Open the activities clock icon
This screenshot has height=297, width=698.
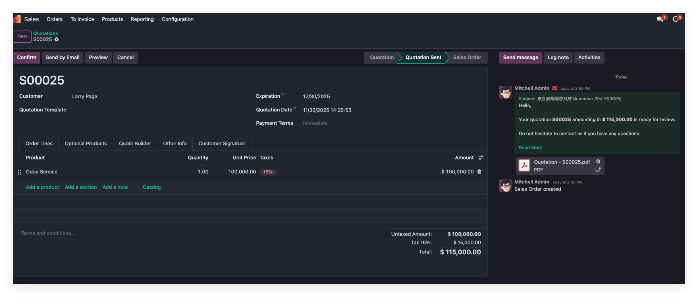675,19
